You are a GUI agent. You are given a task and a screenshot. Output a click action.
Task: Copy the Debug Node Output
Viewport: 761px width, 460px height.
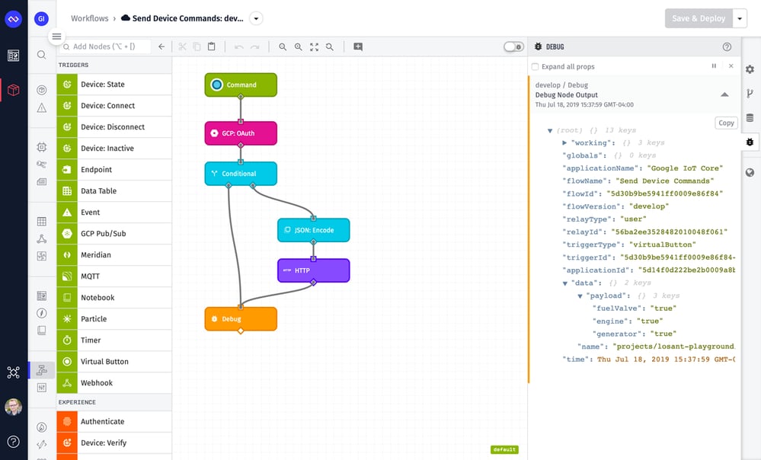(x=725, y=123)
